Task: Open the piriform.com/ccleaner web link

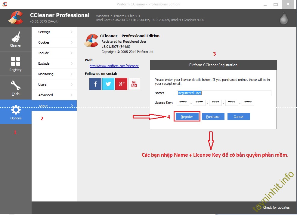Action: point(114,66)
